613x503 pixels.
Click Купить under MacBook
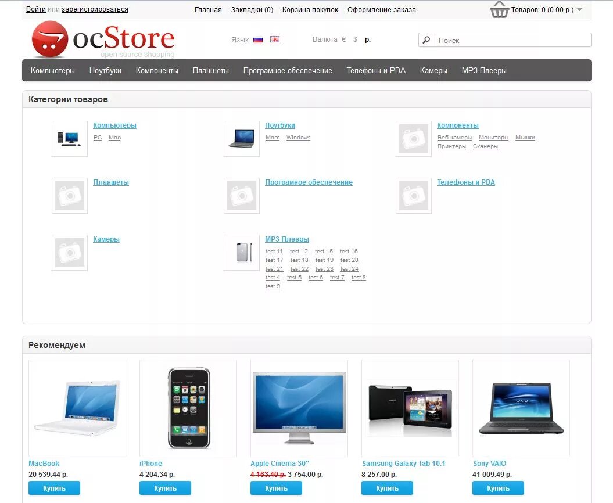55,488
